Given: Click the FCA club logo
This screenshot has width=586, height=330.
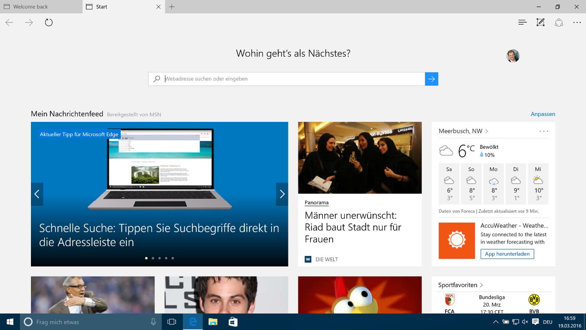Looking at the screenshot, I should click(450, 300).
